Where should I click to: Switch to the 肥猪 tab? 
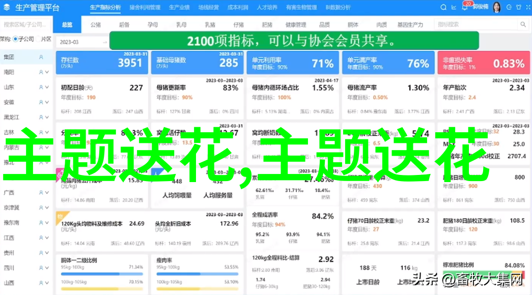pos(267,25)
